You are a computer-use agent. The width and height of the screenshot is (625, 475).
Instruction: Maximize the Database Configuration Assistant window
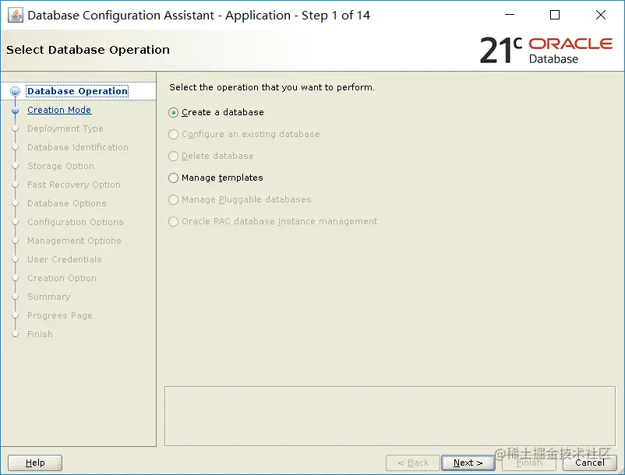click(x=554, y=15)
